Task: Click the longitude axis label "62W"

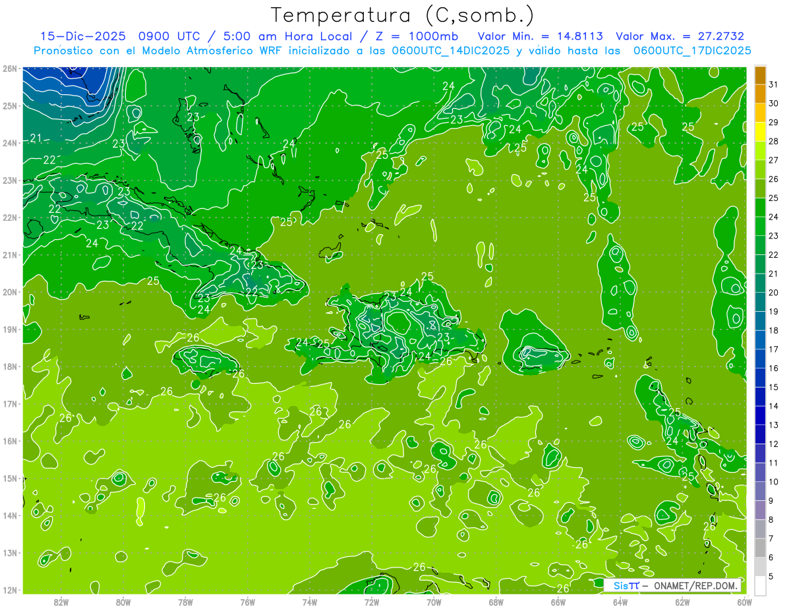Action: click(682, 602)
